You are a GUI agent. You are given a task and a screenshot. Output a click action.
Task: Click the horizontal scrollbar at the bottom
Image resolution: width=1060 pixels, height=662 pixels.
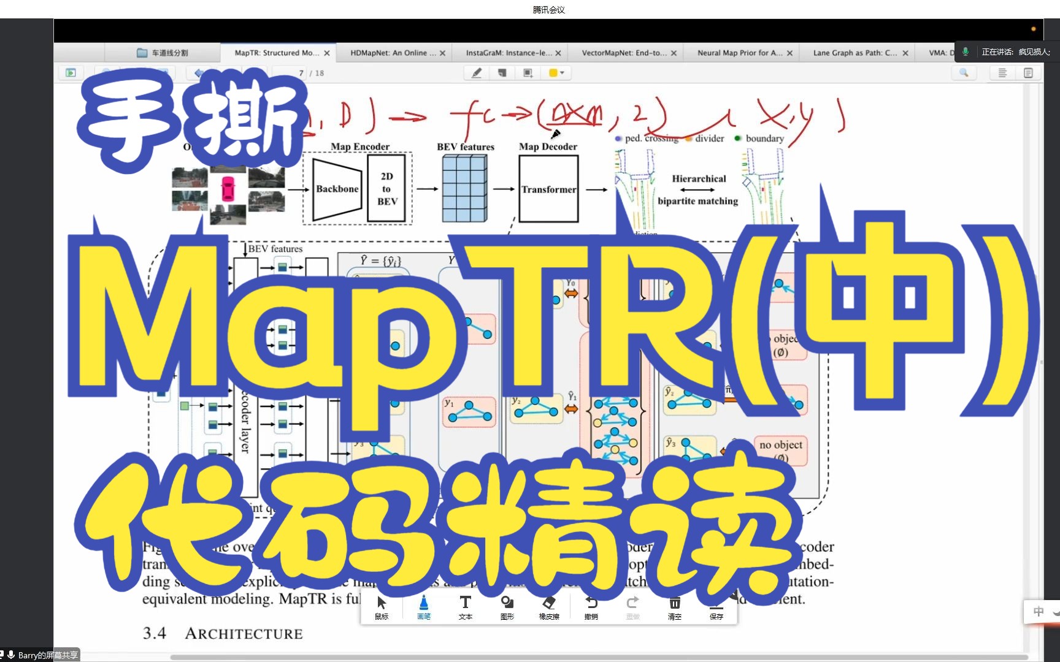click(598, 658)
